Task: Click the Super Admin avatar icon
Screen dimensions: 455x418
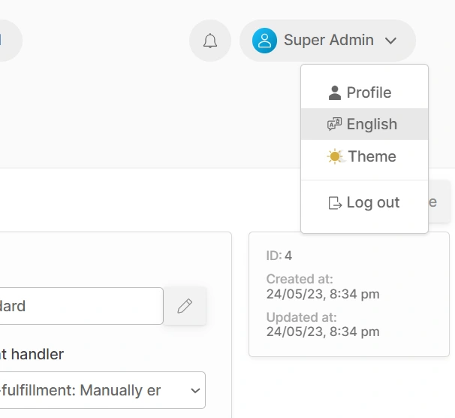Action: [x=264, y=41]
